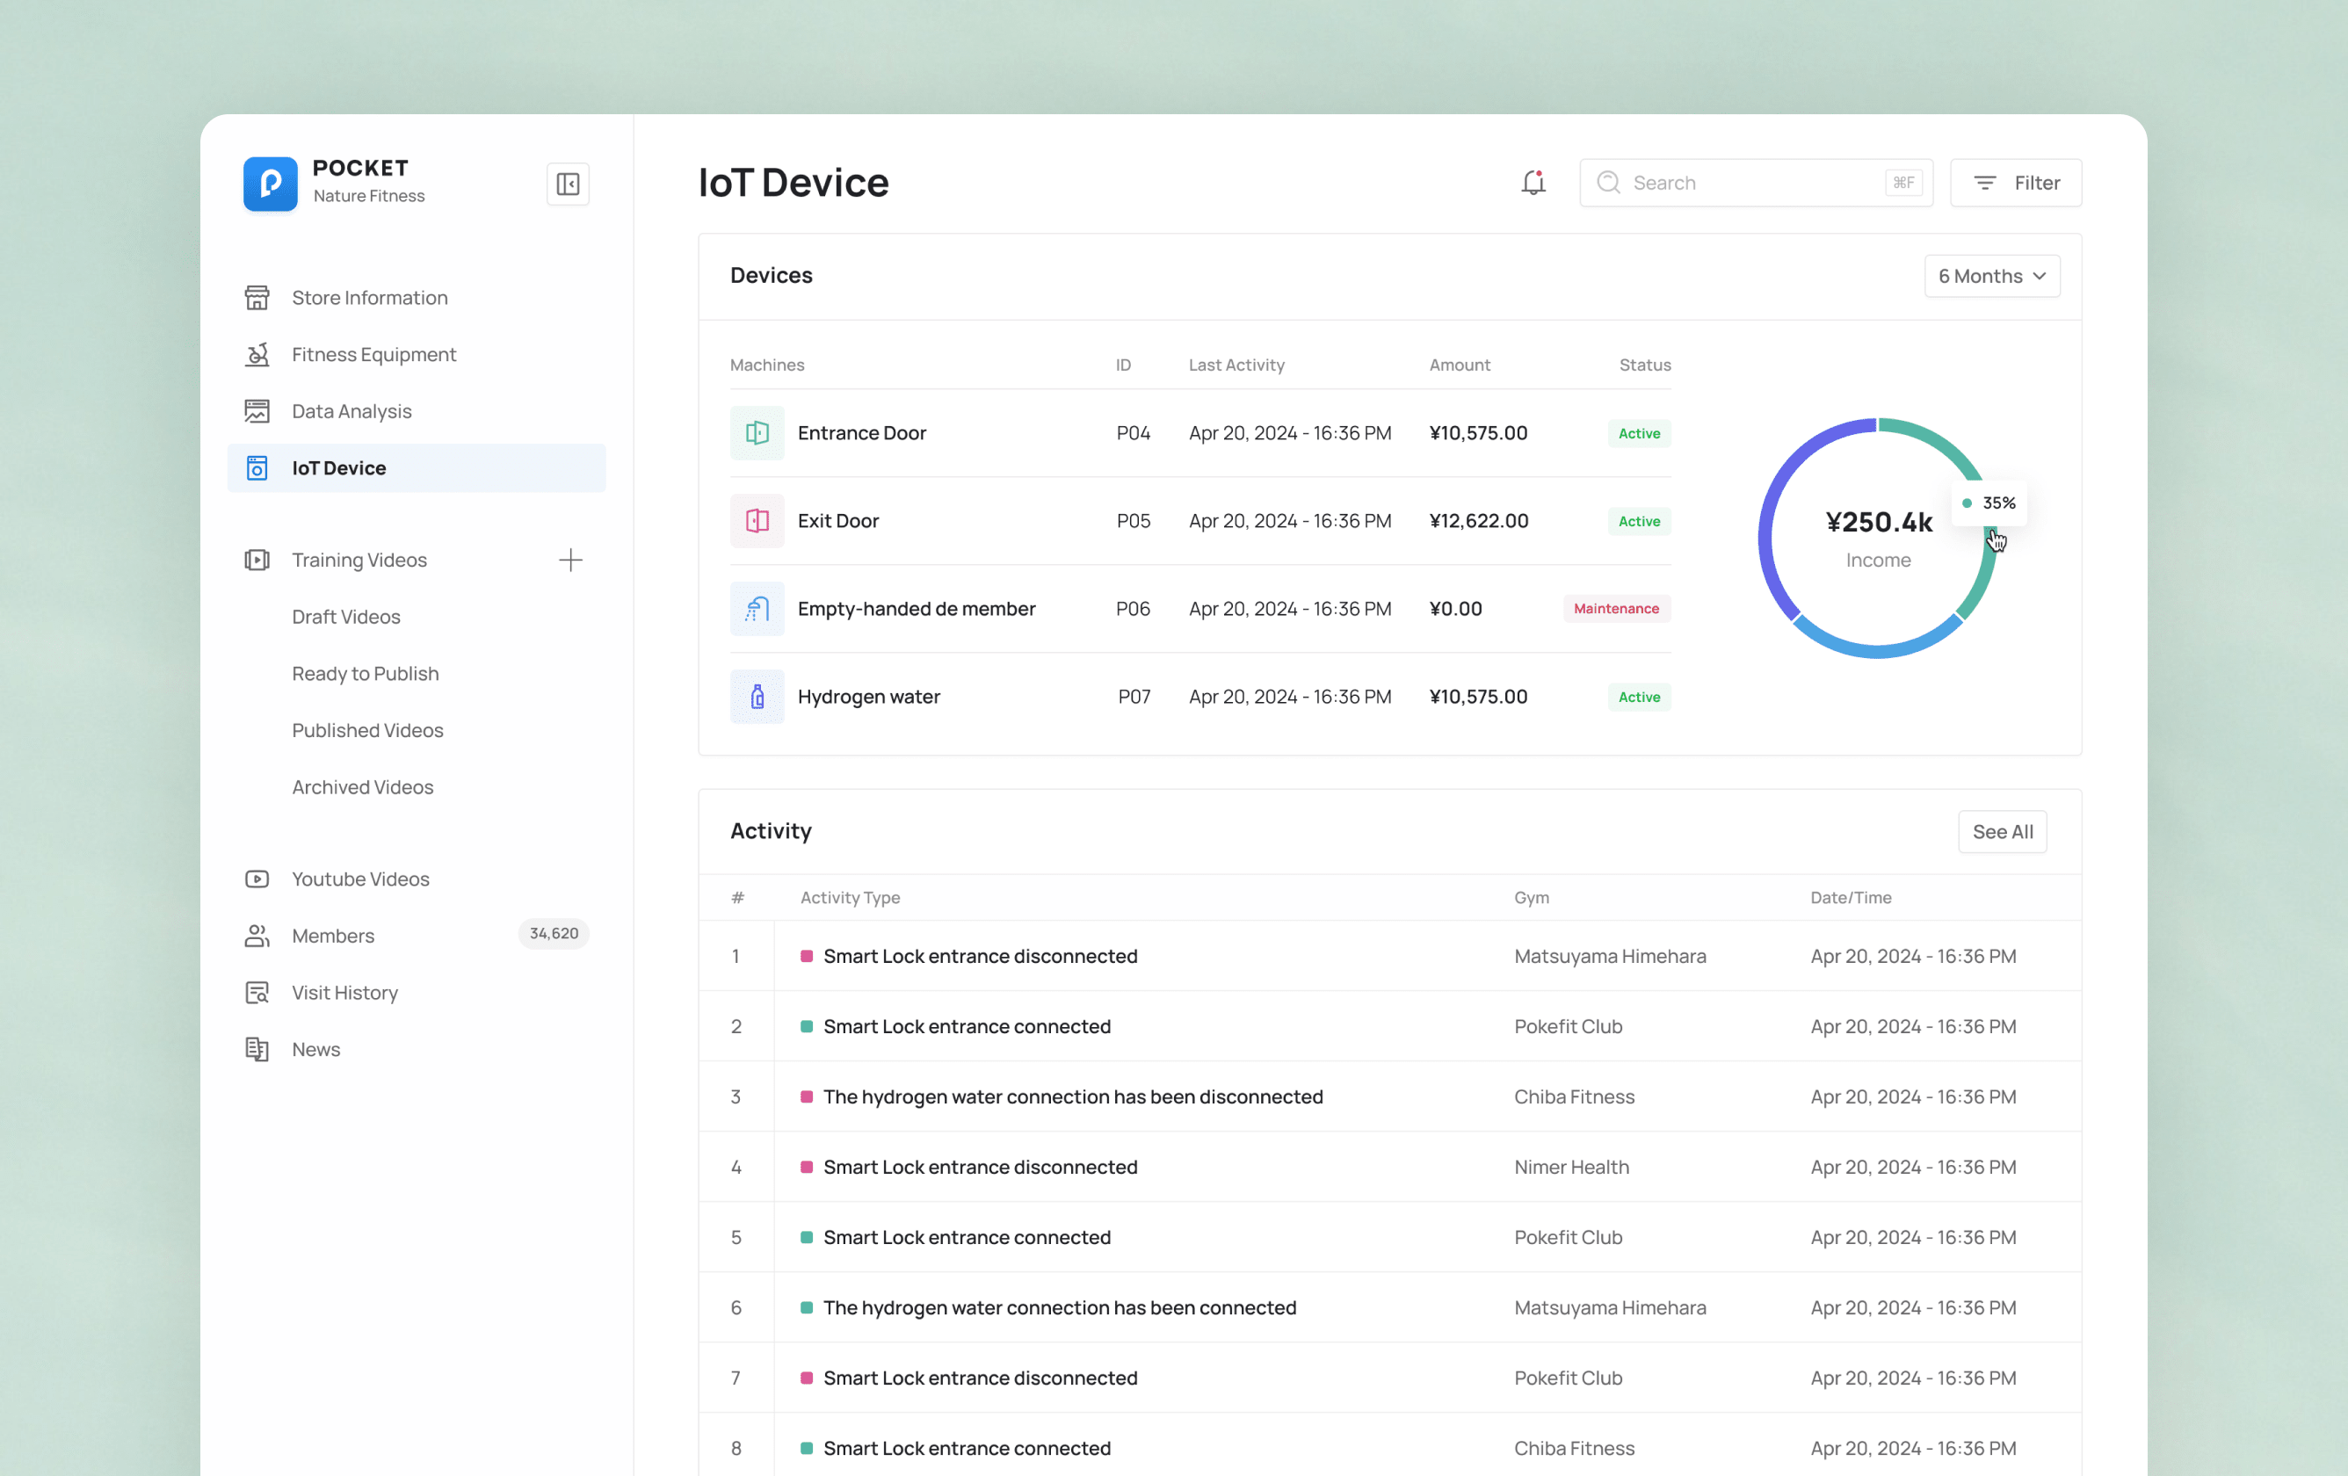This screenshot has height=1476, width=2348.
Task: Click the IoT Device sidebar icon
Action: pos(257,468)
